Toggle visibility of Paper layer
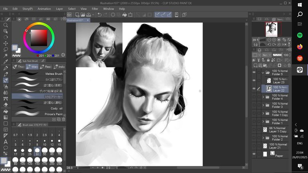 [x=254, y=154]
